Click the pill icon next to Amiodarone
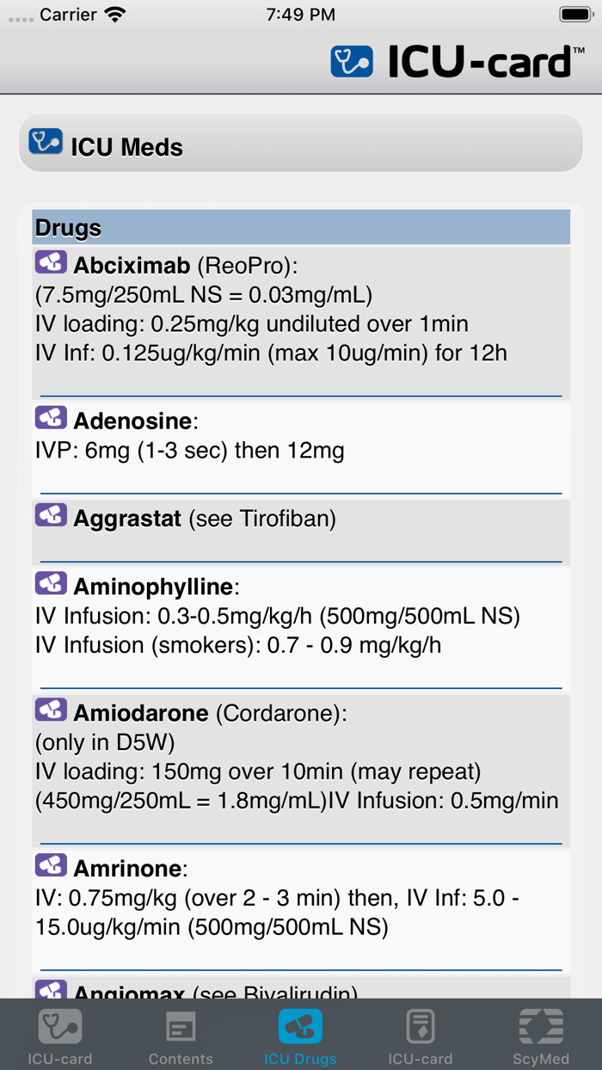Viewport: 602px width, 1070px height. click(x=51, y=710)
